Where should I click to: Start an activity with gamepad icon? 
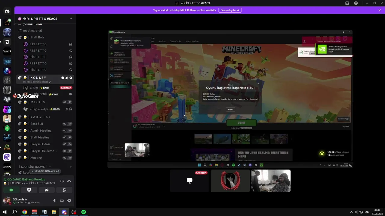(x=47, y=190)
